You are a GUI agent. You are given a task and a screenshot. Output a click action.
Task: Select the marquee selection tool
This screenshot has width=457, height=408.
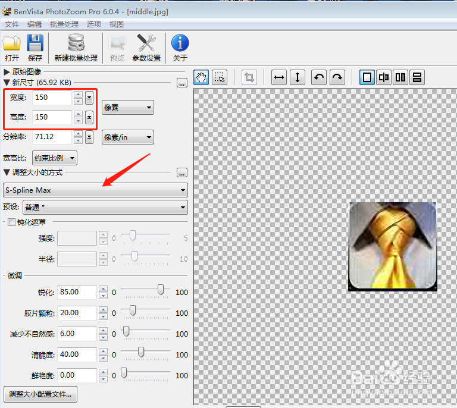coord(220,77)
